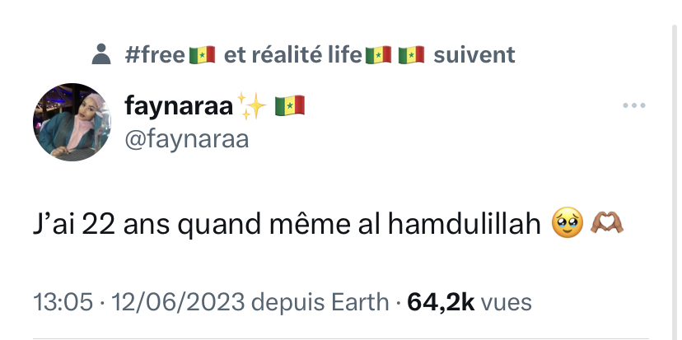The image size is (682, 340).
Task: Click the followers person silhouette icon
Action: pyautogui.click(x=101, y=54)
